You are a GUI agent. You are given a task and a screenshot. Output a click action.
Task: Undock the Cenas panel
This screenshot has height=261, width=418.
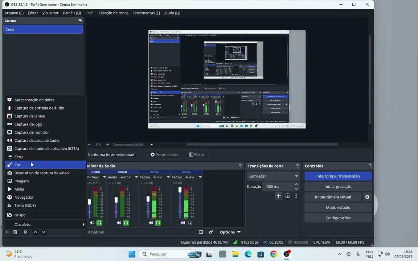click(80, 21)
